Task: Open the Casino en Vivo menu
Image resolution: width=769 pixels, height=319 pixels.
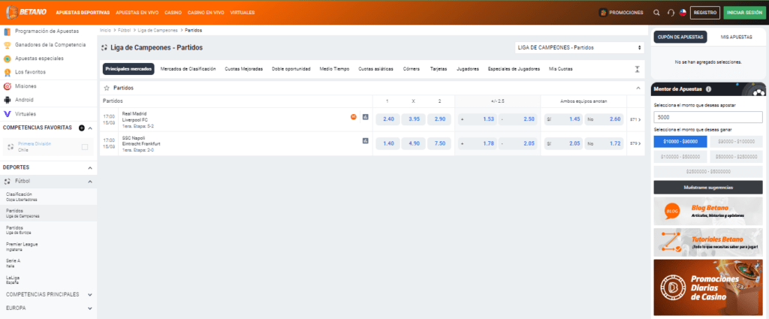Action: [206, 13]
